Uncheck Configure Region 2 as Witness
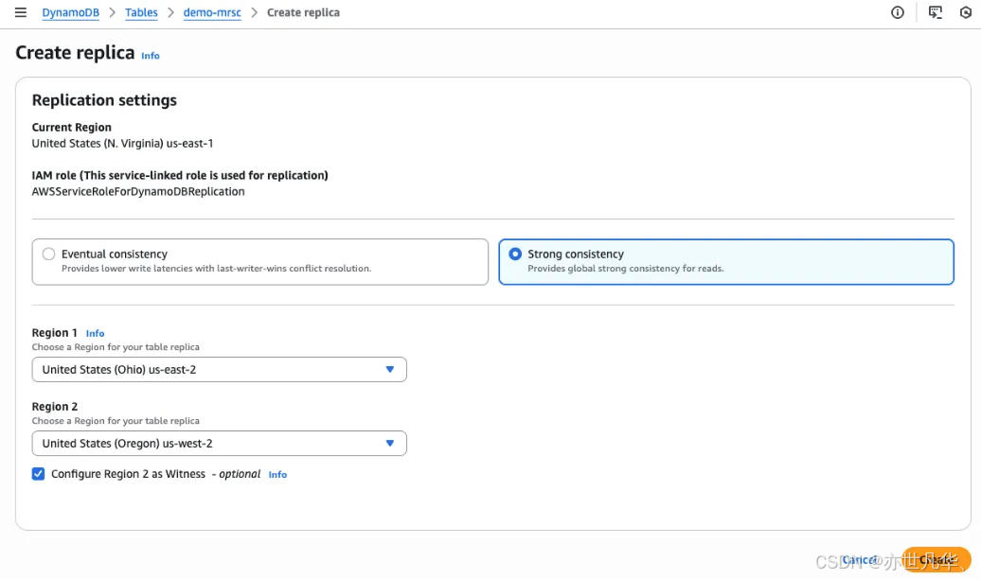Screen dimensions: 981x579 pos(38,474)
